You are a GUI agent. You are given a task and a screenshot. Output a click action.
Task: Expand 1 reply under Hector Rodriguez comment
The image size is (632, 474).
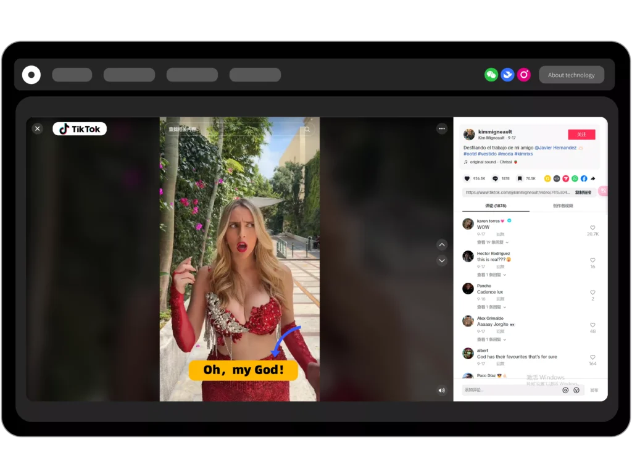point(491,275)
